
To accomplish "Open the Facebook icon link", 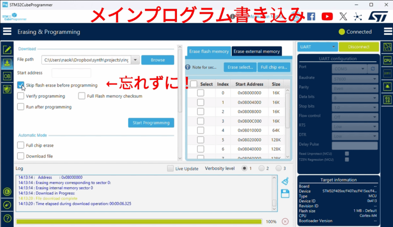I will tap(311, 17).
